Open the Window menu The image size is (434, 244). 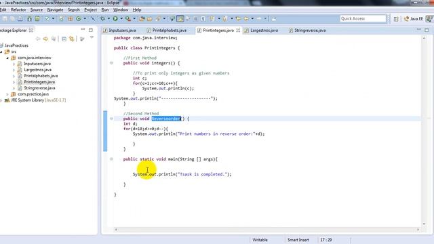[121, 9]
